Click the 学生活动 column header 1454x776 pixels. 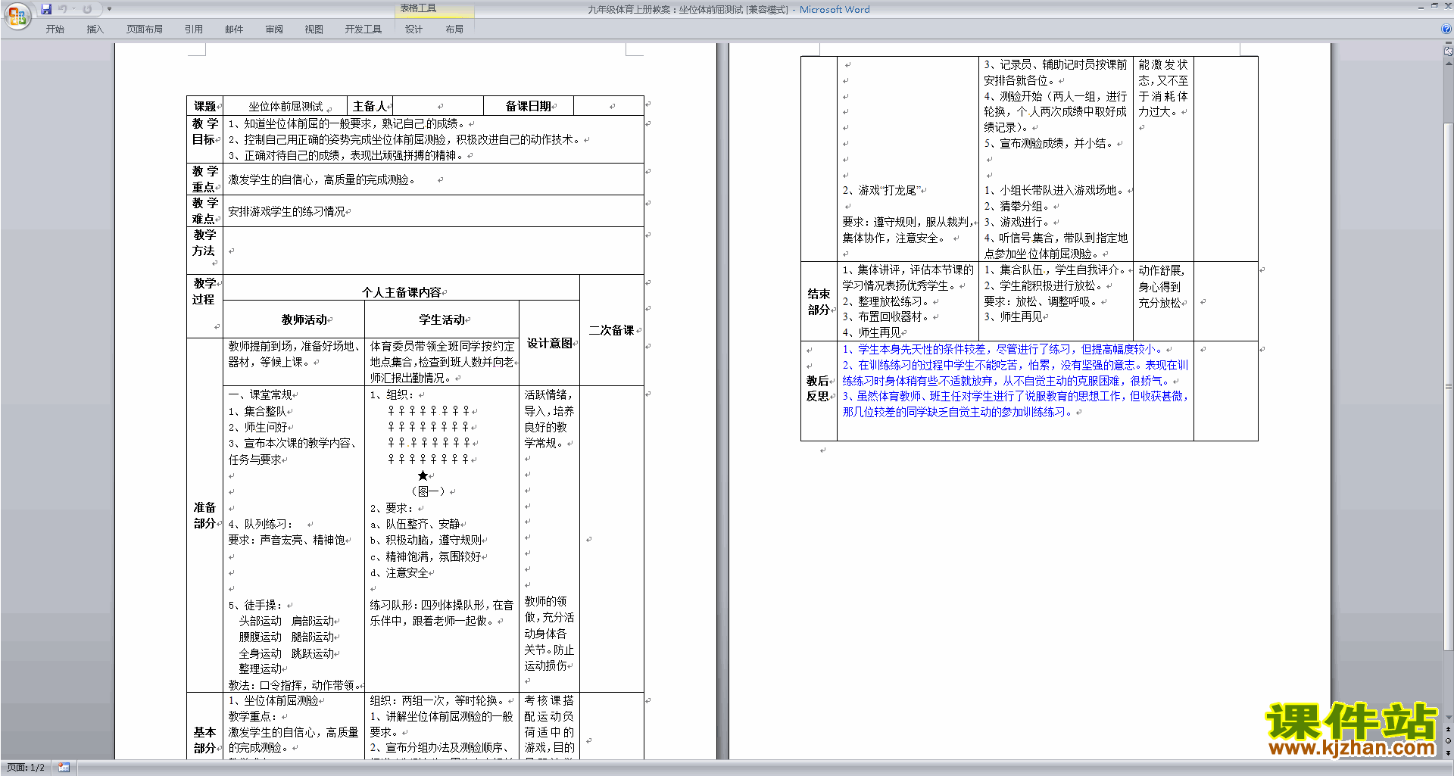click(x=442, y=319)
